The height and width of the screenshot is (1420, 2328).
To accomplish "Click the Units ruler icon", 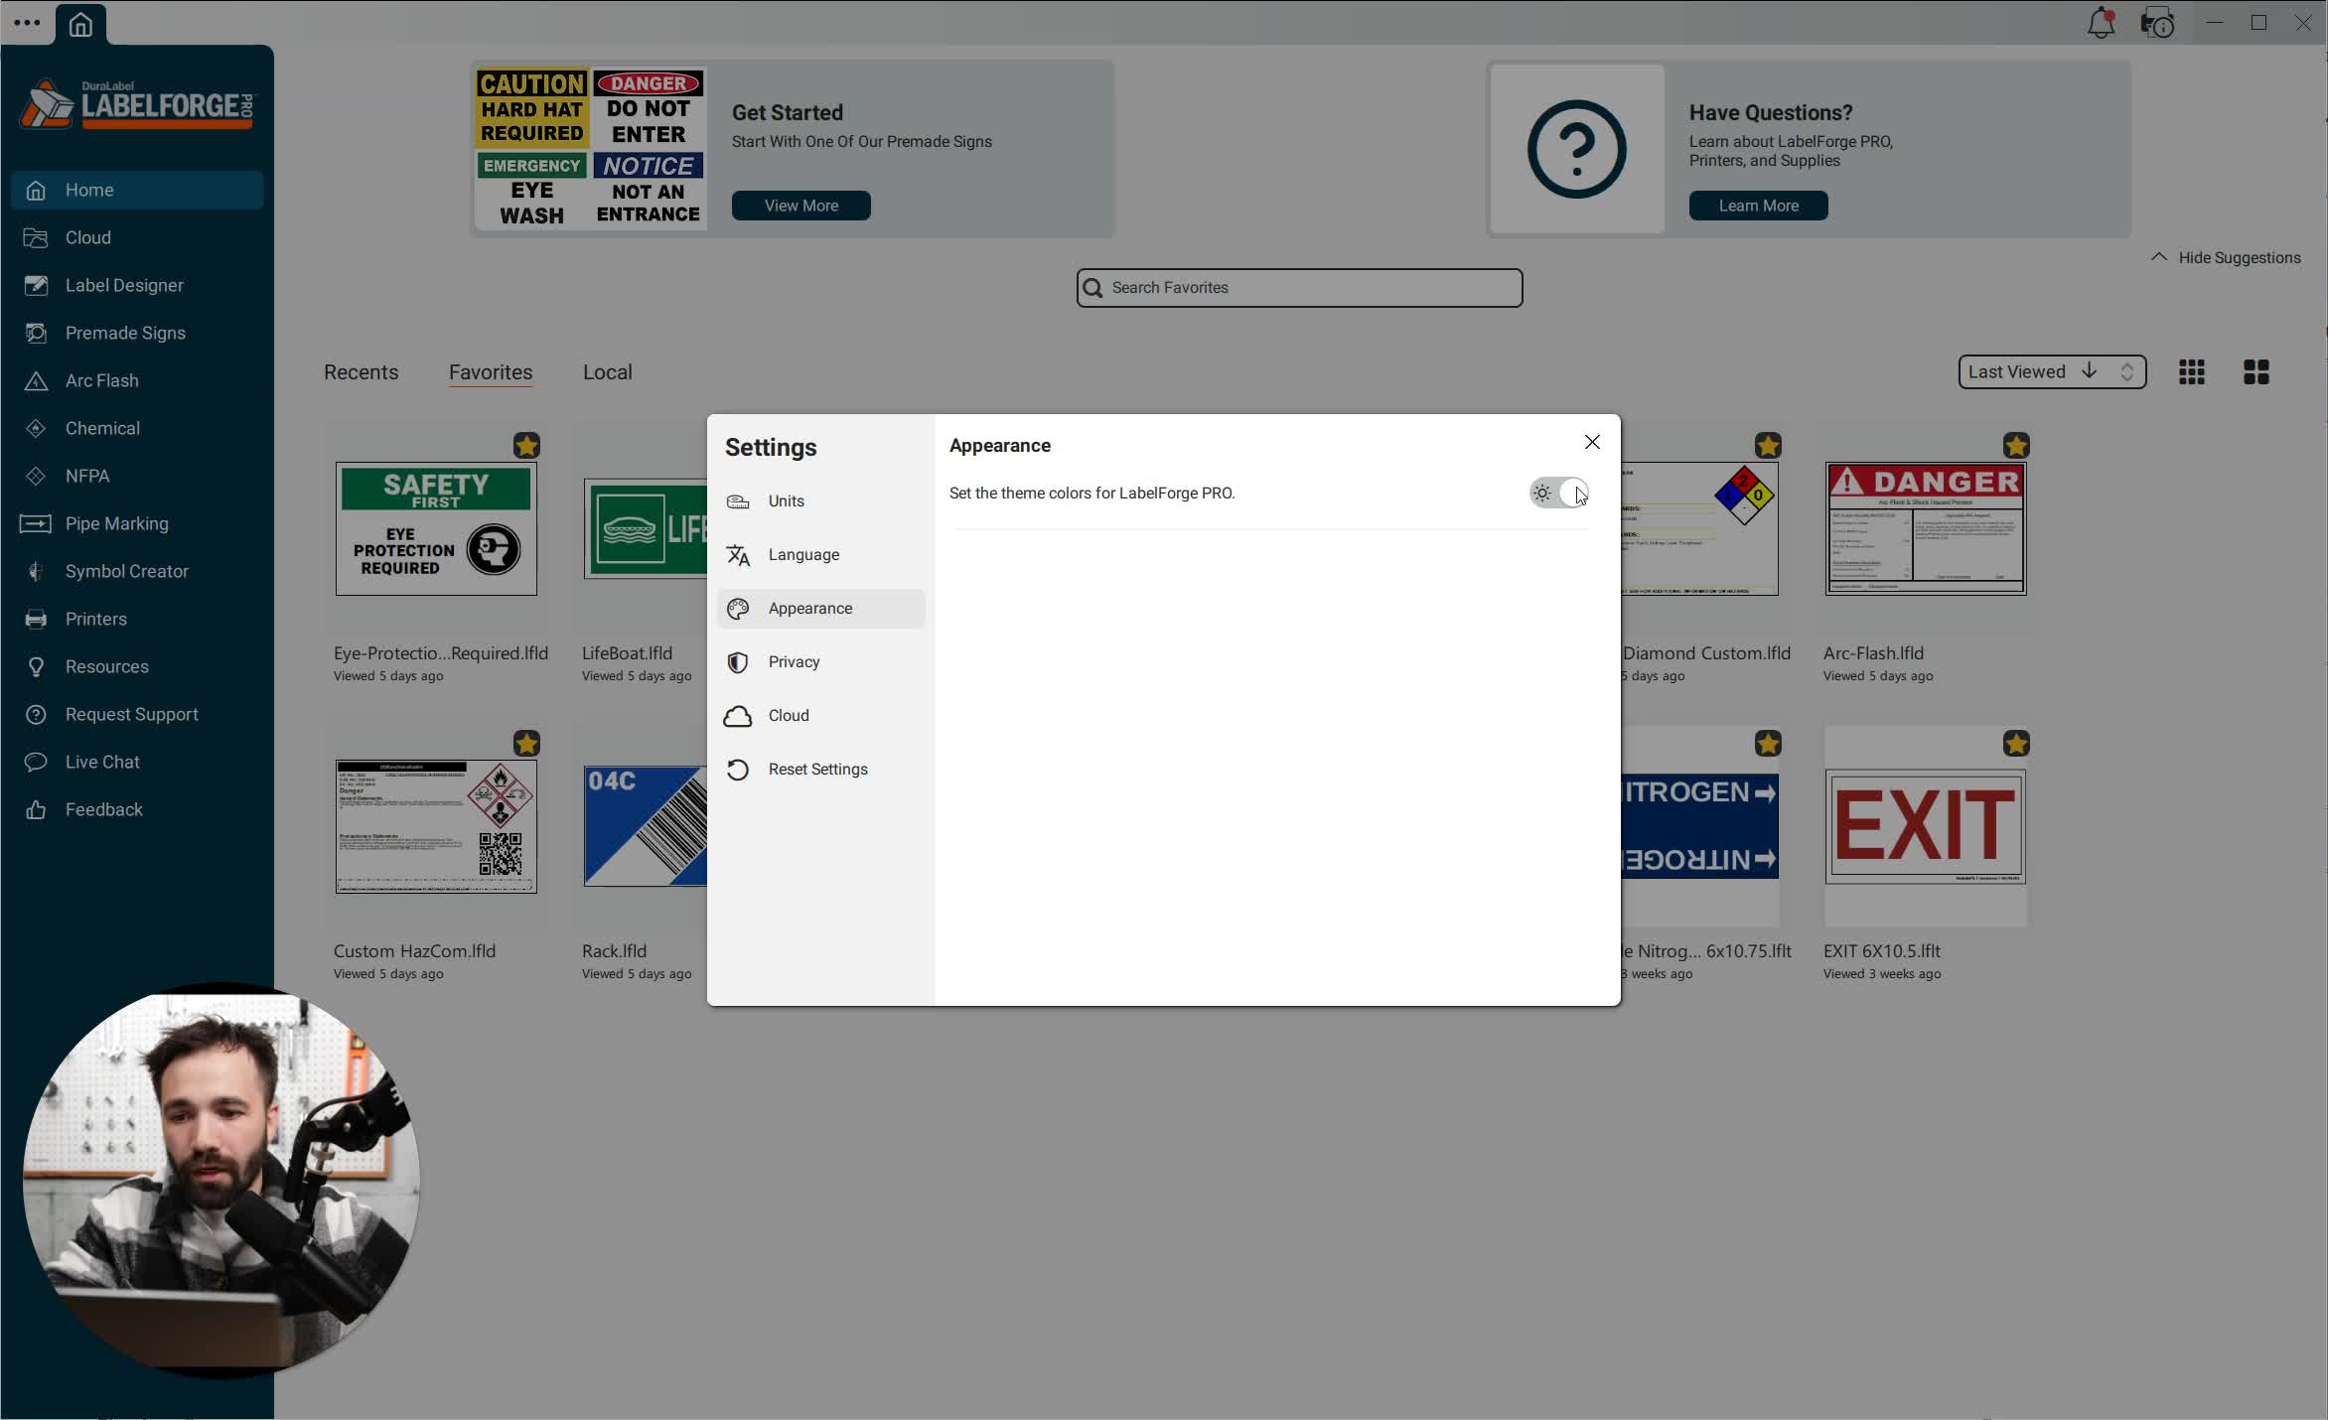I will 738,501.
